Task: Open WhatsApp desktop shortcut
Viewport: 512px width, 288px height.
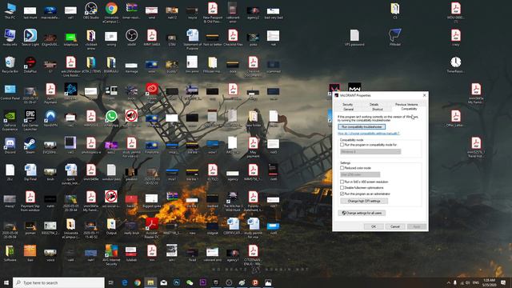Action: [x=111, y=118]
